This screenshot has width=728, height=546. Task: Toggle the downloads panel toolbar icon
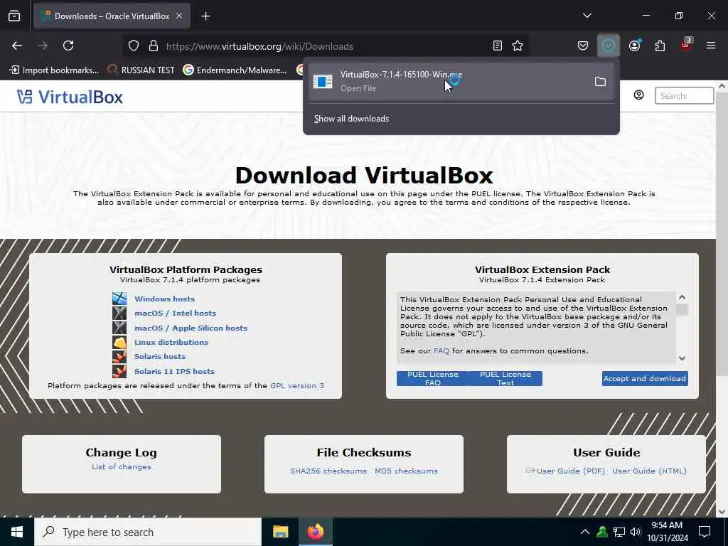point(609,46)
